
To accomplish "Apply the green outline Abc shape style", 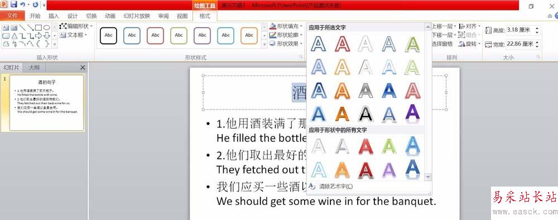I will pyautogui.click(x=179, y=36).
